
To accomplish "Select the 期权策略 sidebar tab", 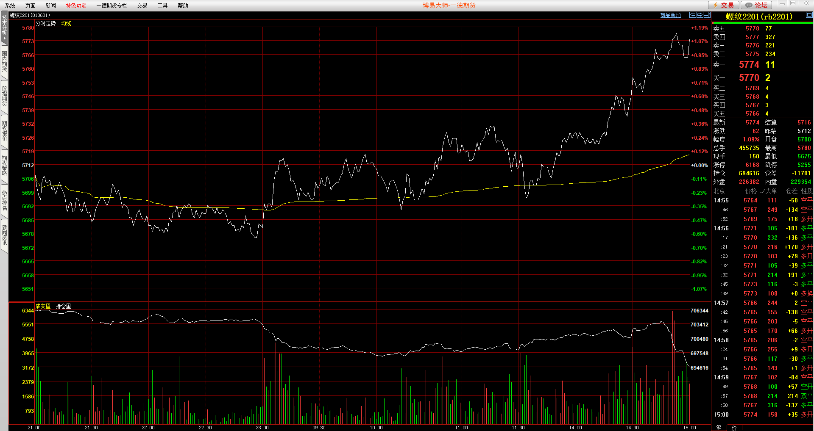I will pyautogui.click(x=4, y=166).
